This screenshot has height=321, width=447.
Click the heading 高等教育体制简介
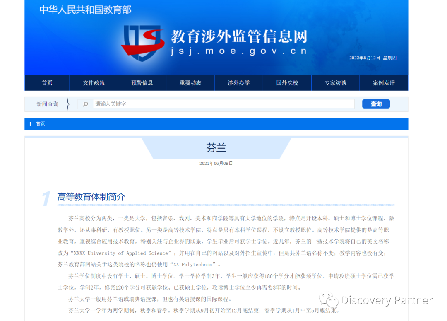click(91, 197)
